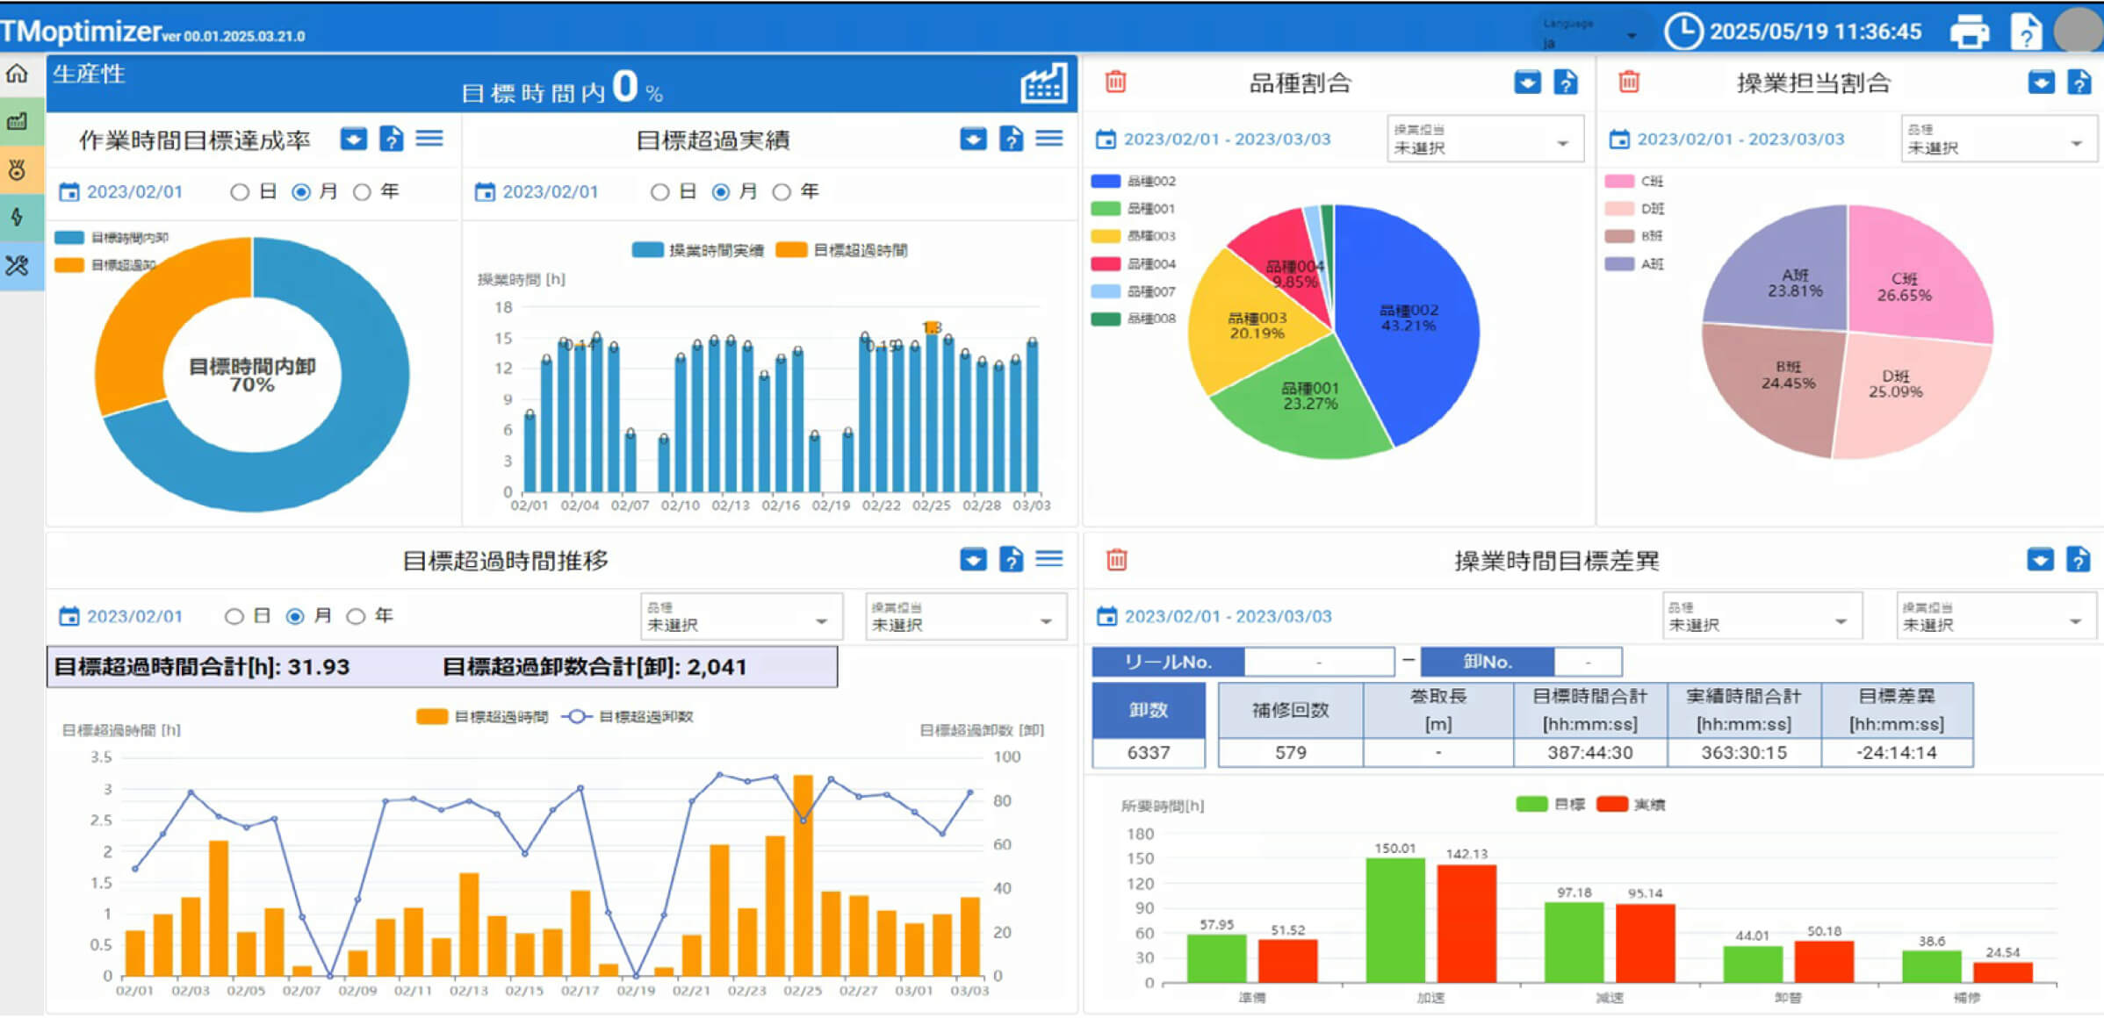Expand 品種 dropdown in 操業担当割合 panel
The height and width of the screenshot is (1018, 2104).
pyautogui.click(x=1998, y=140)
